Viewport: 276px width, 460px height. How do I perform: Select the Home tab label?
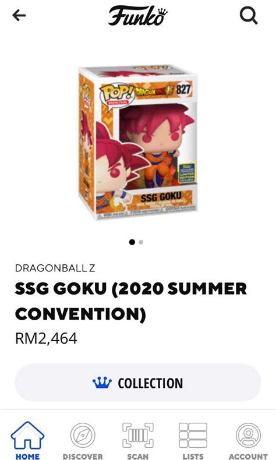point(27,456)
